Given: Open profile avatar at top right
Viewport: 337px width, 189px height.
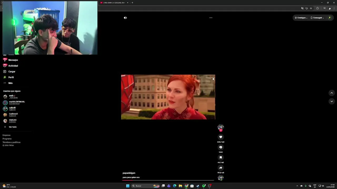Looking at the screenshot, I should pyautogui.click(x=329, y=18).
